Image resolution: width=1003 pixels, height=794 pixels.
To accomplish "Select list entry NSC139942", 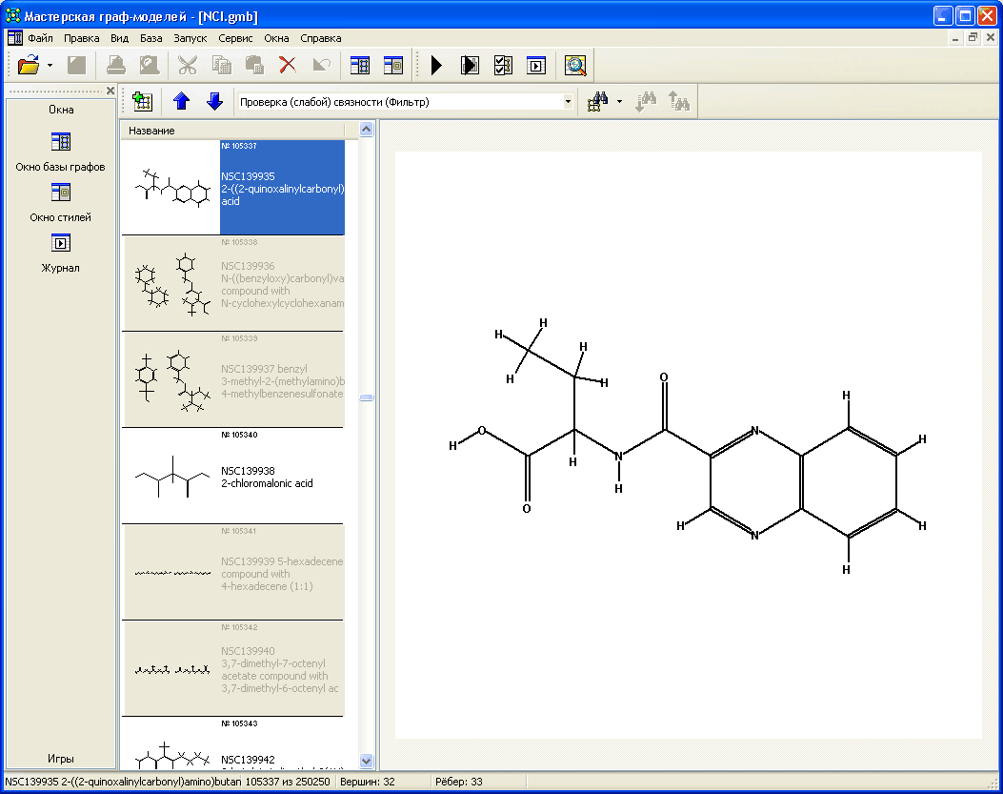I will pos(233,743).
